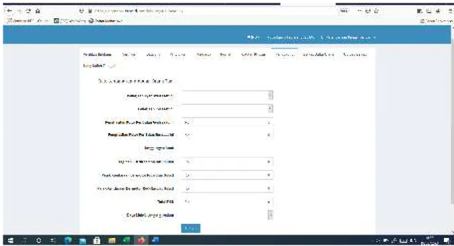Open the sixth dropdown in the form
The width and height of the screenshot is (454, 246).
(x=227, y=175)
